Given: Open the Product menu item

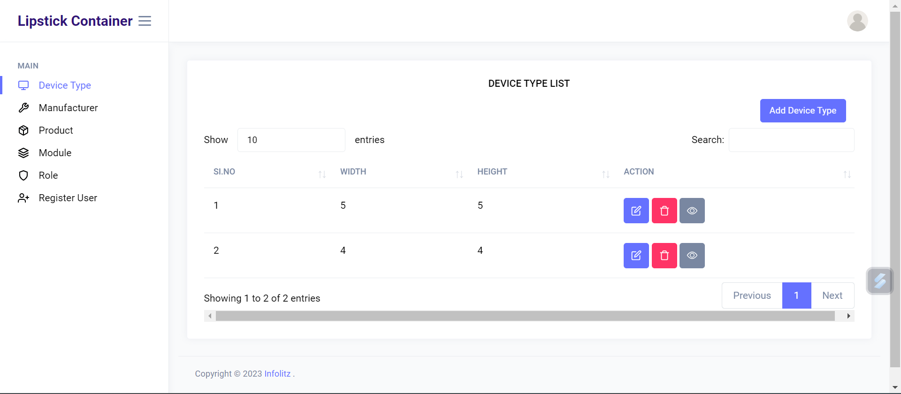Looking at the screenshot, I should point(56,130).
